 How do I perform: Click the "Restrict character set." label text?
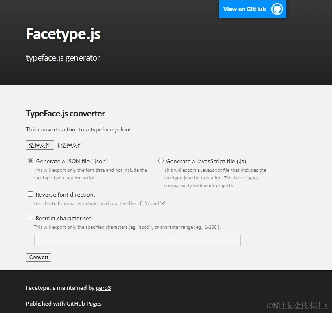point(64,218)
